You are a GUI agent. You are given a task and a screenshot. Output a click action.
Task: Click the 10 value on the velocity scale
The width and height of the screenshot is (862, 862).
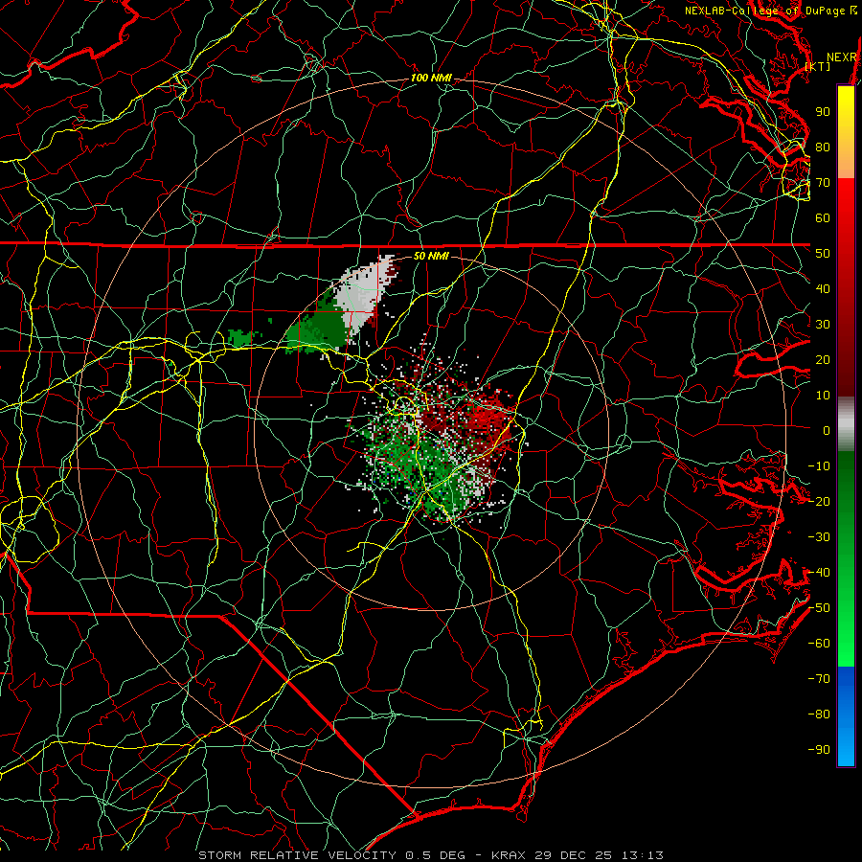tap(823, 396)
